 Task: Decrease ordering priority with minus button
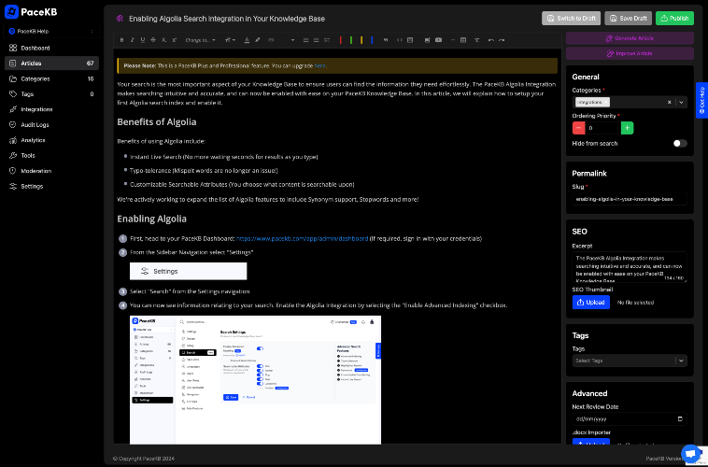(578, 128)
